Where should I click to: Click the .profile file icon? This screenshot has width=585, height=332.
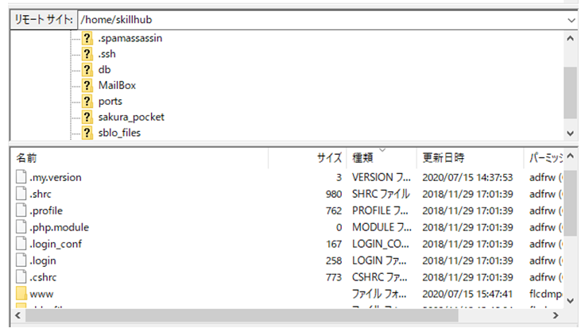[21, 210]
